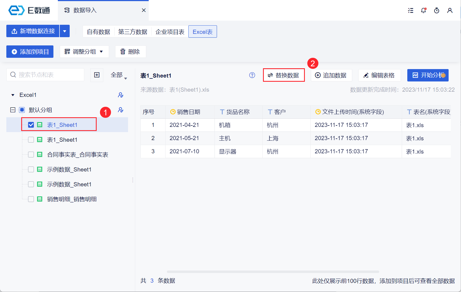Open the notification bell
This screenshot has height=292, width=461.
tap(424, 10)
